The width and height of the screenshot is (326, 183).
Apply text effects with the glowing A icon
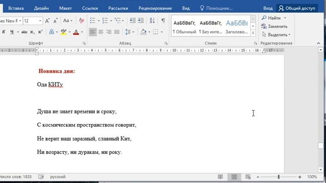click(x=51, y=32)
